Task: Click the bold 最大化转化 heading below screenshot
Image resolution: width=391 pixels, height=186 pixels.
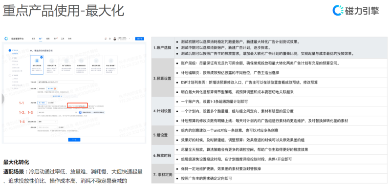Action: (x=16, y=163)
